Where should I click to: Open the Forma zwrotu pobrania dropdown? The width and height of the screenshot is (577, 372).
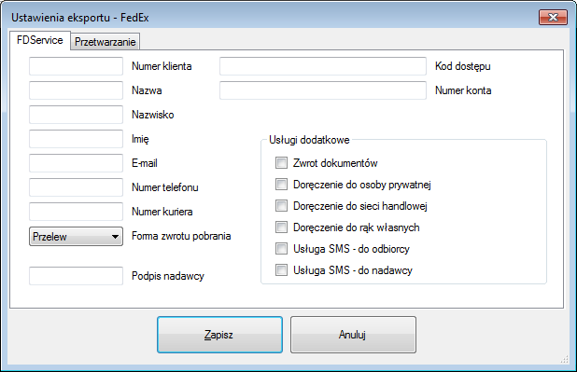tap(76, 237)
